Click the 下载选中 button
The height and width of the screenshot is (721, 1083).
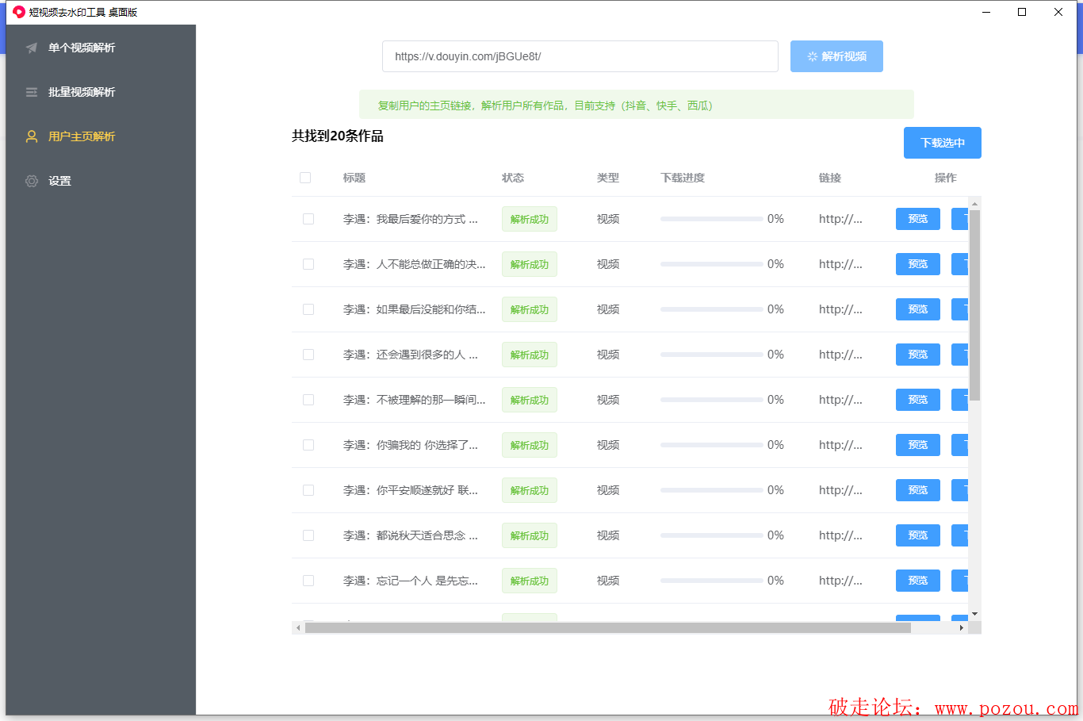943,143
